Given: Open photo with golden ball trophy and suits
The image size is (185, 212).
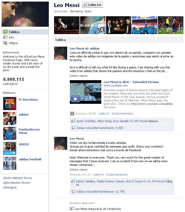Looking at the screenshot, I should point(119,25).
